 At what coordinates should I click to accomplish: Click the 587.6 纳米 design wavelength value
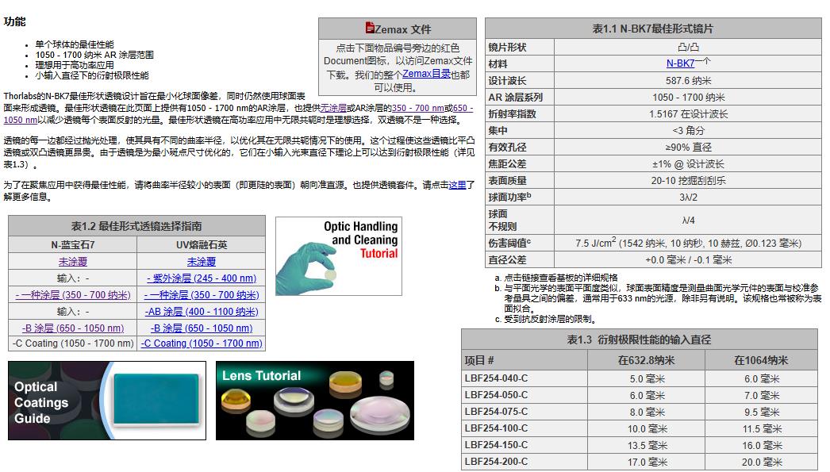coord(688,80)
